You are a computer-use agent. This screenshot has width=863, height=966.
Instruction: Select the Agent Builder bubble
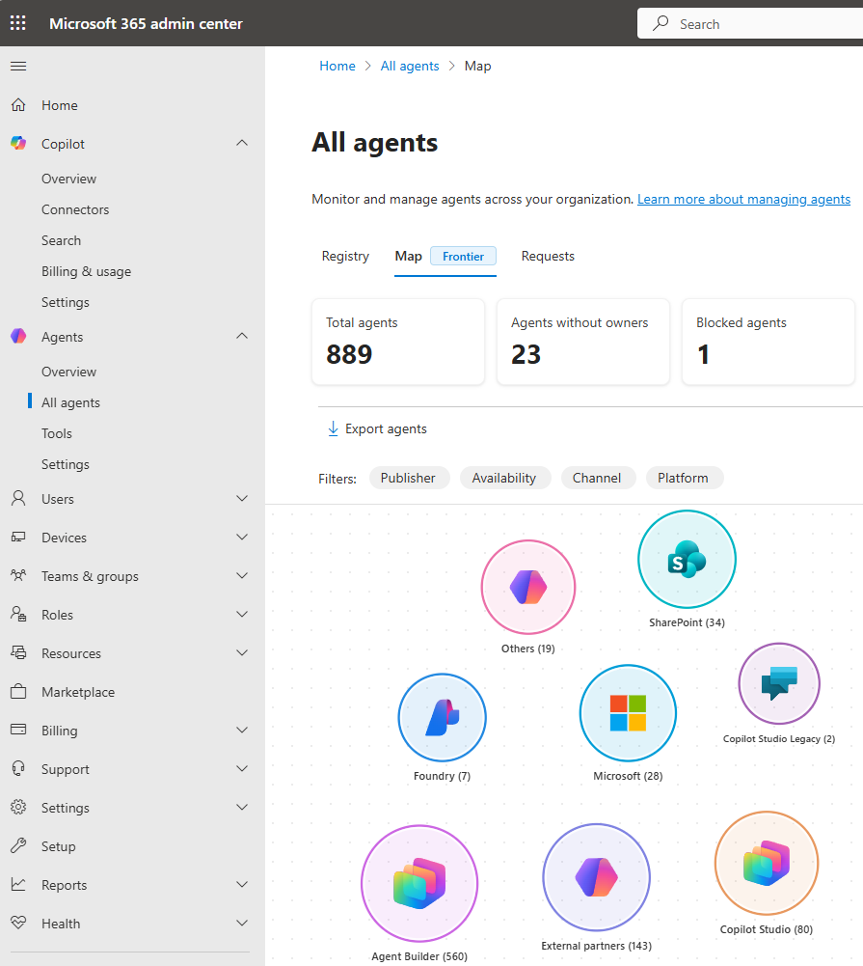coord(419,883)
